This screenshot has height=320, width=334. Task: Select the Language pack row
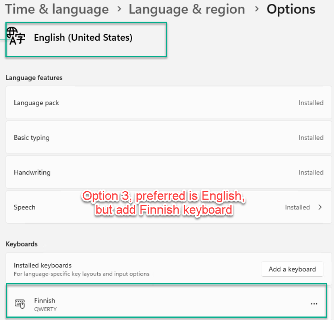(169, 103)
